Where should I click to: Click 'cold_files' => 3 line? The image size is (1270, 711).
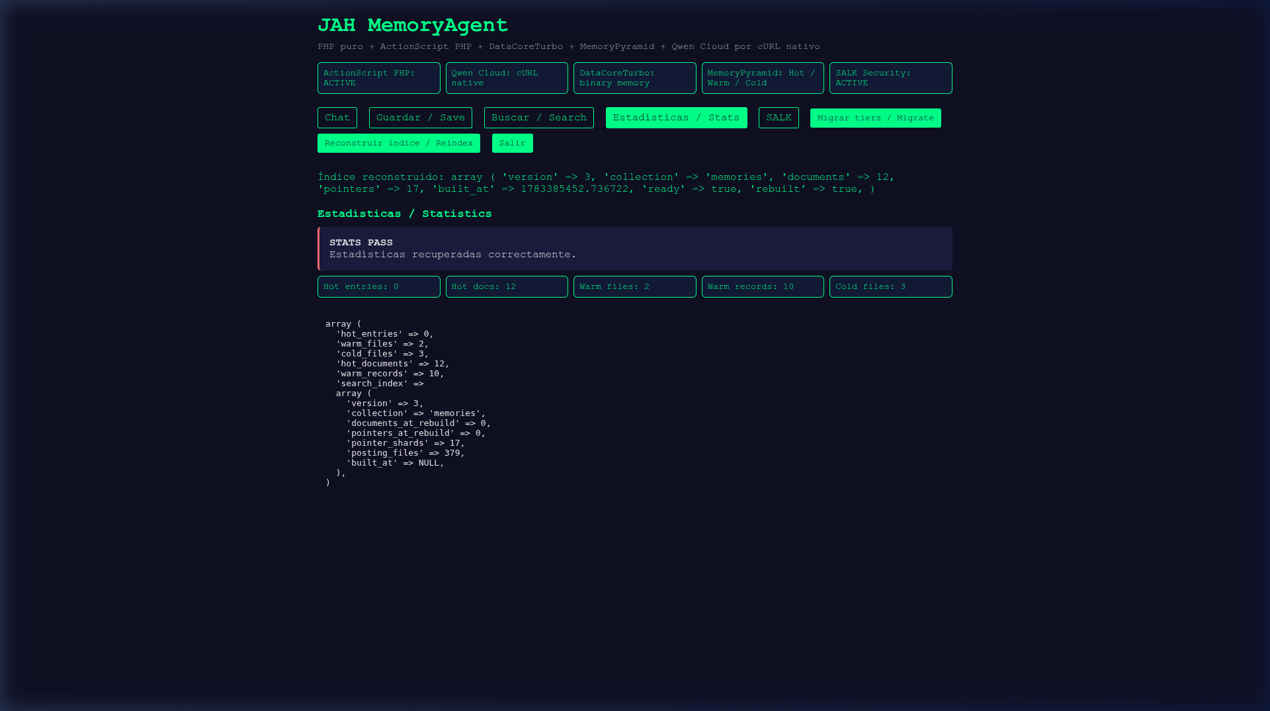coord(382,354)
